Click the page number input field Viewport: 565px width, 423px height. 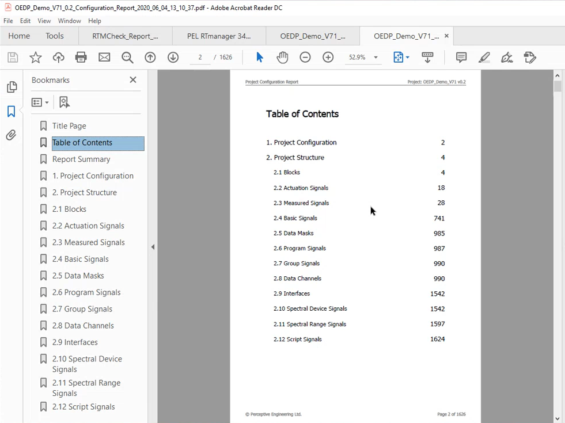pos(200,57)
